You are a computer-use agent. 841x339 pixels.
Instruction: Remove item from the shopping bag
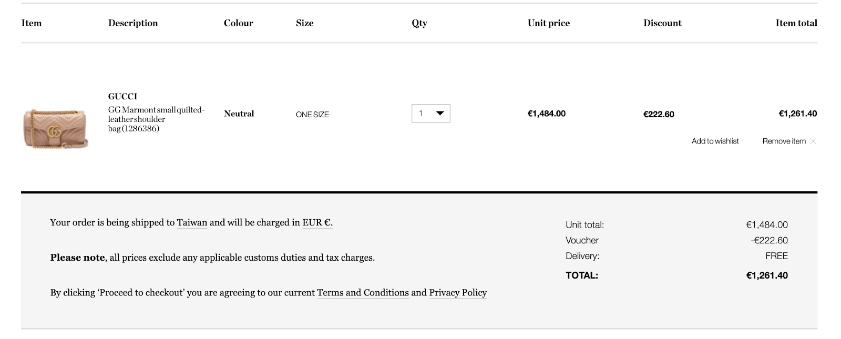tap(784, 141)
